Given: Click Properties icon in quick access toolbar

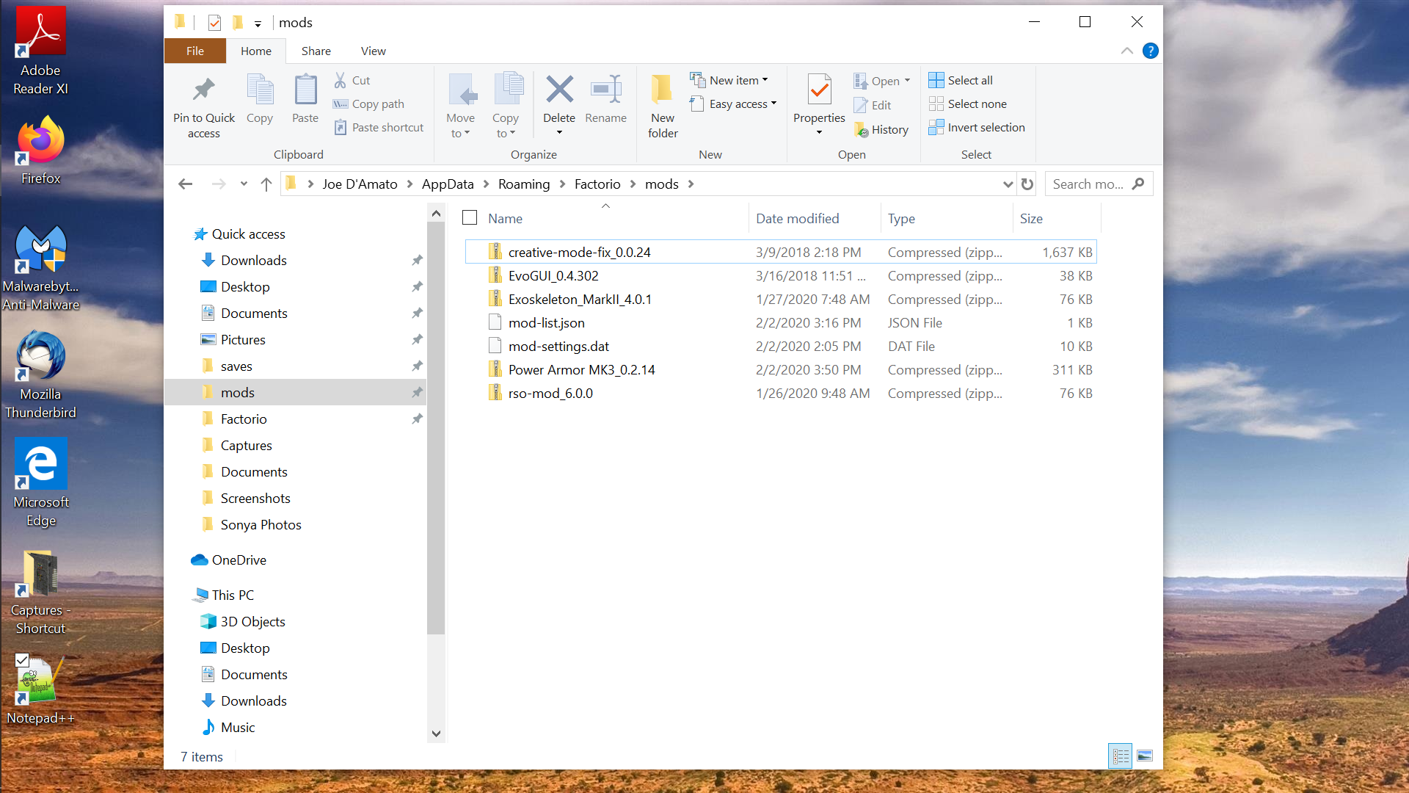Looking at the screenshot, I should (x=214, y=23).
